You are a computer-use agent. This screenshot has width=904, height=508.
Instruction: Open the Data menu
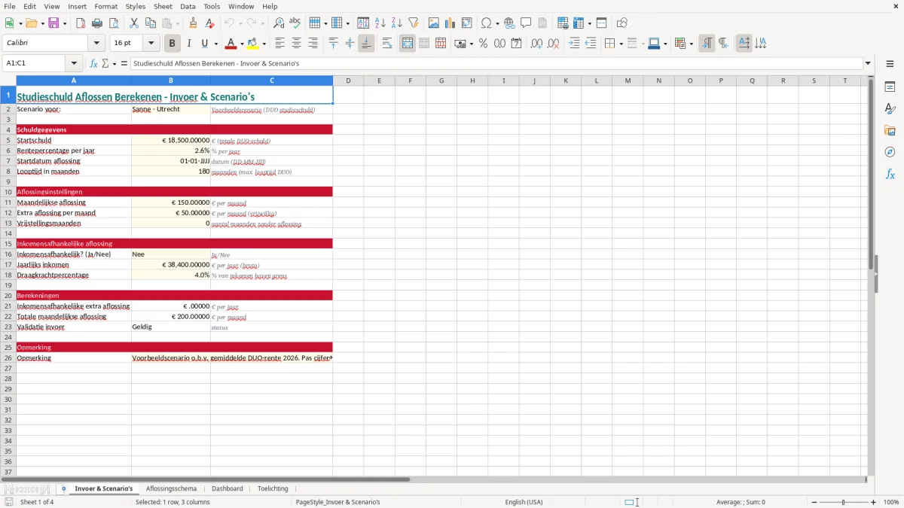[x=188, y=6]
